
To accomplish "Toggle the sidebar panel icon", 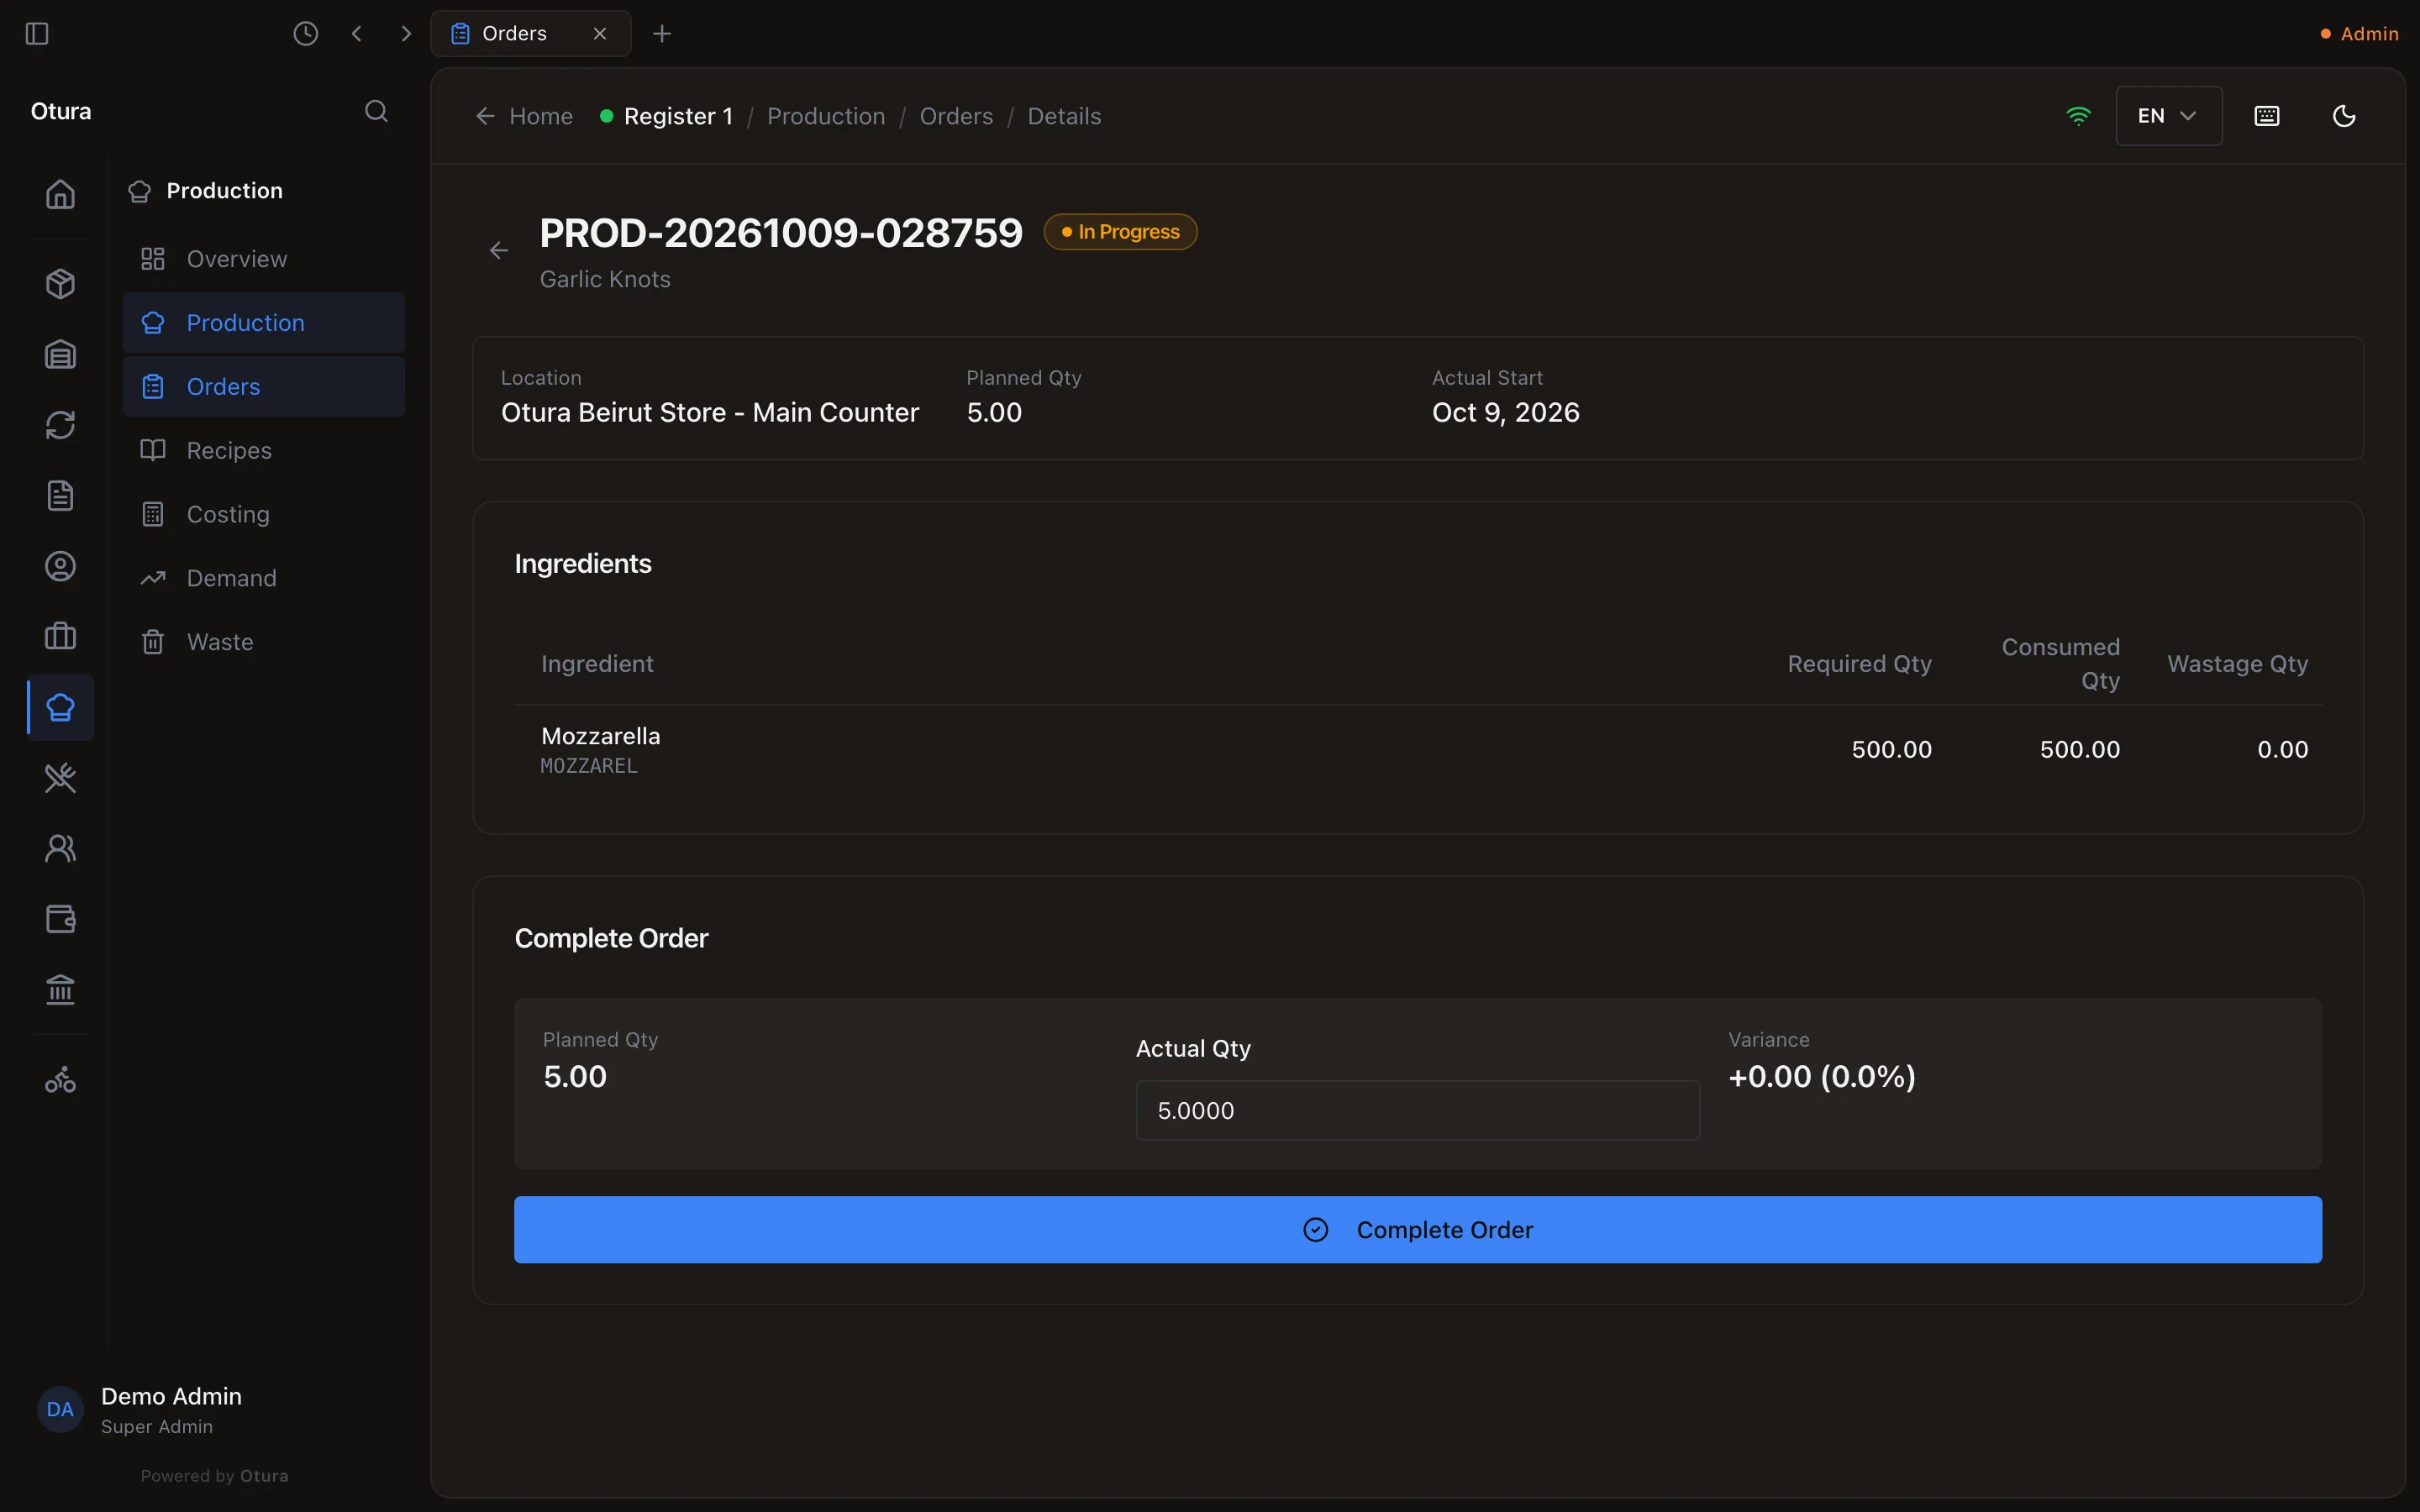I will pos(37,33).
